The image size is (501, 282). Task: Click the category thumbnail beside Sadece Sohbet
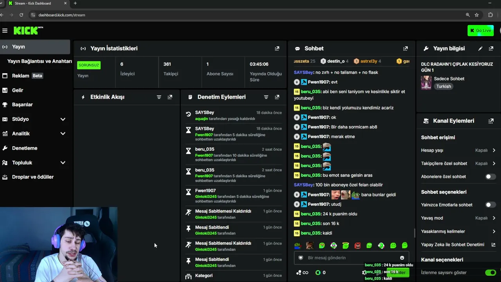(x=426, y=82)
